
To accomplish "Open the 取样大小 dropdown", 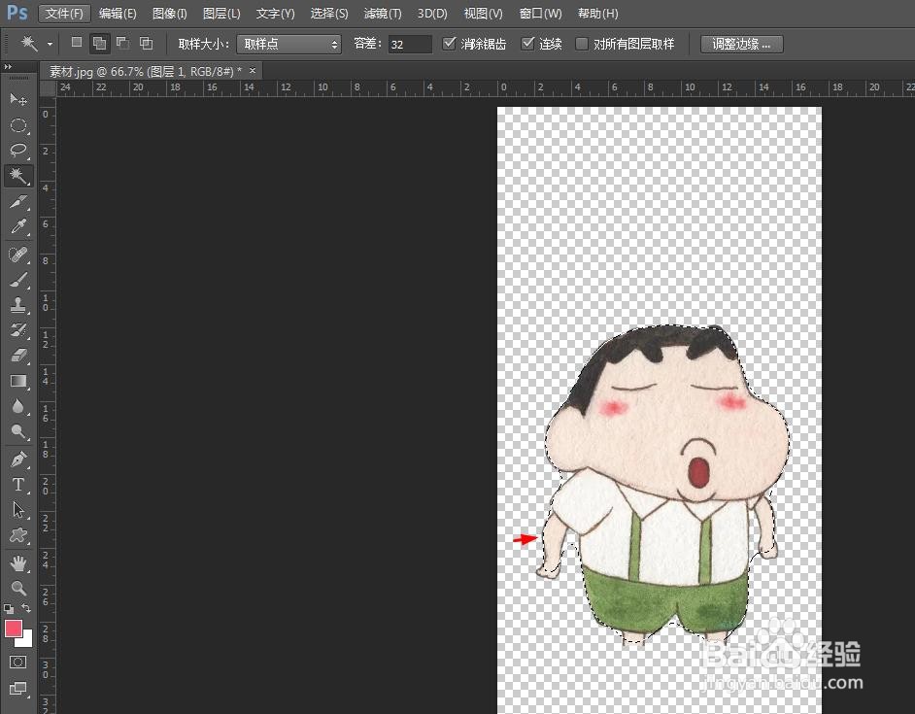I will [x=288, y=45].
